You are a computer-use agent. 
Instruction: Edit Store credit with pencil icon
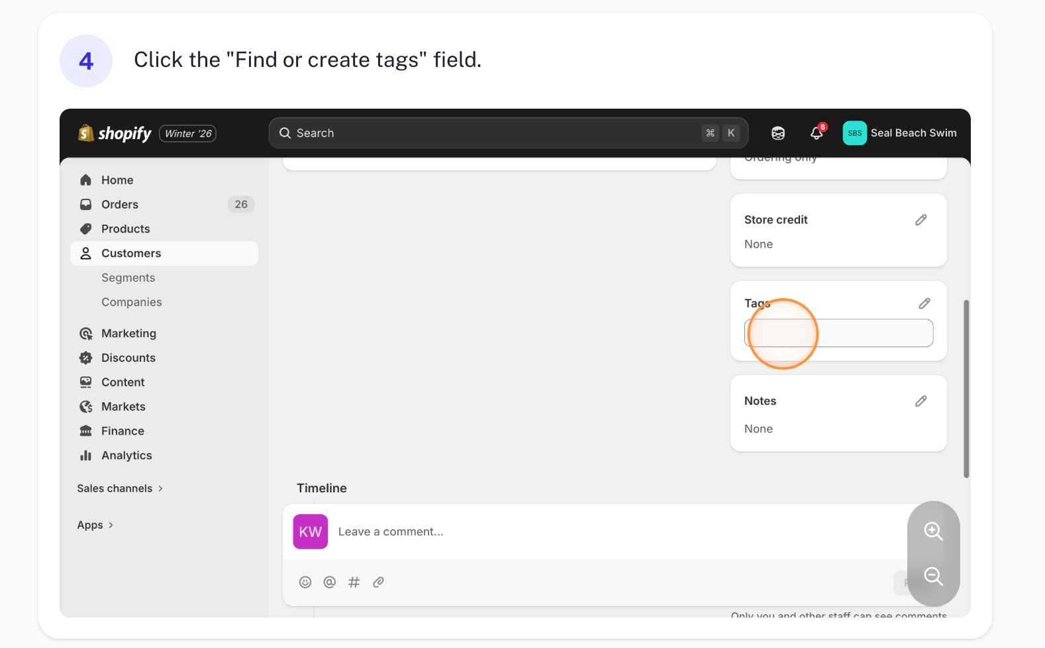pos(921,220)
